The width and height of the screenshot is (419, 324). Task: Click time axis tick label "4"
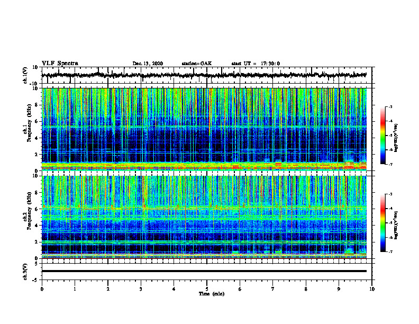174,289
